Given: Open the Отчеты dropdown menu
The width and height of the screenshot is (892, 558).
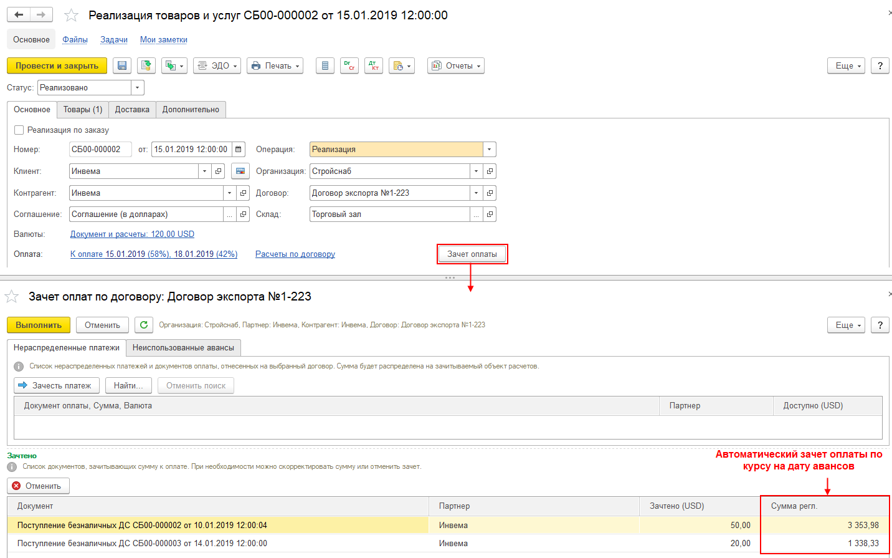Looking at the screenshot, I should (456, 65).
